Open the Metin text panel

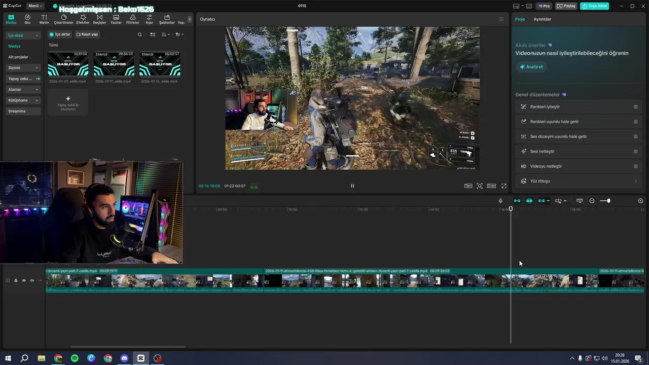(44, 19)
